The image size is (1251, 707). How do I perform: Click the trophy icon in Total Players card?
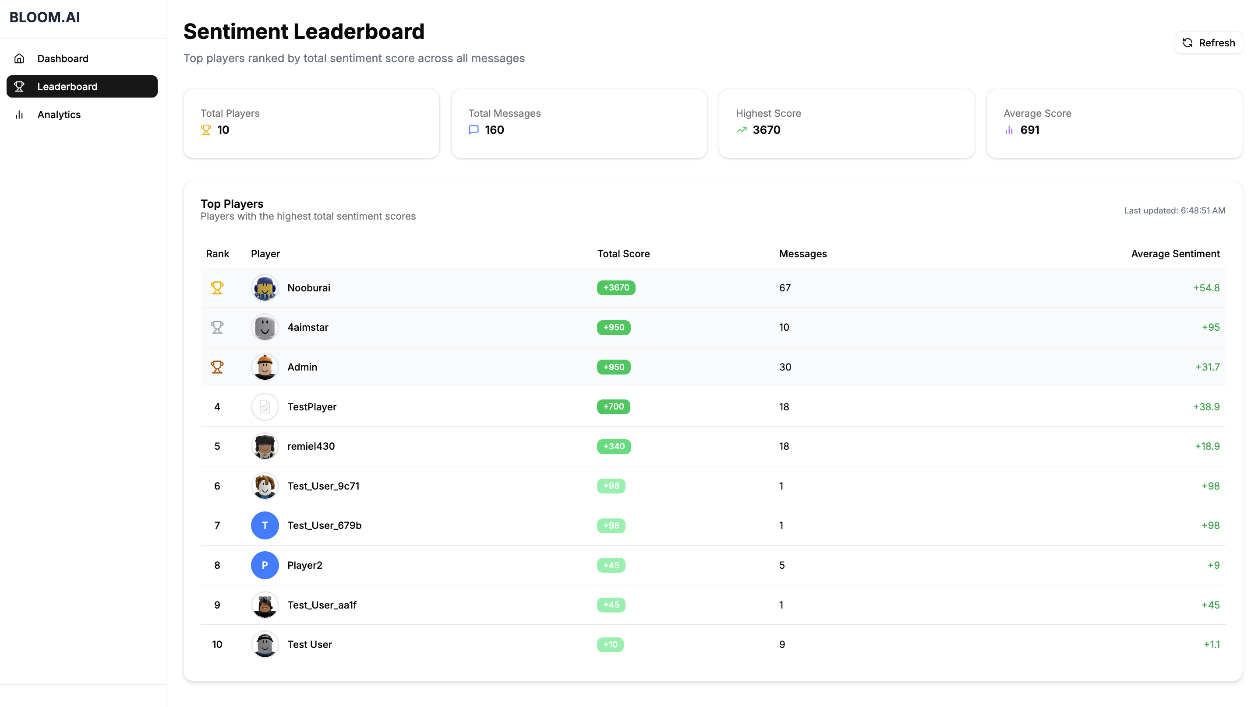click(x=205, y=129)
